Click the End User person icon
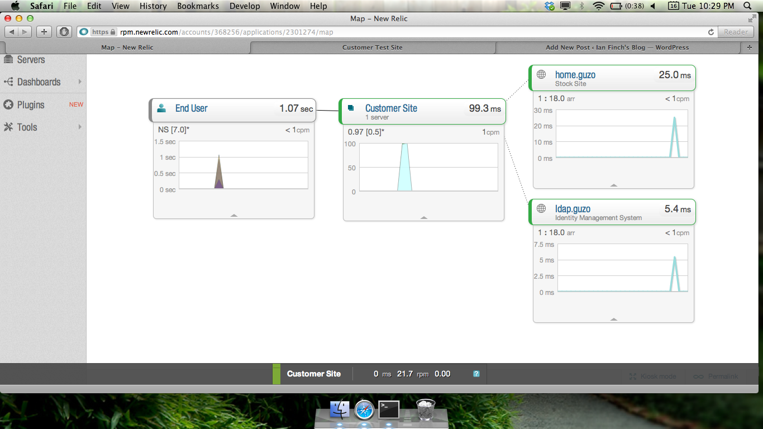 [x=161, y=108]
